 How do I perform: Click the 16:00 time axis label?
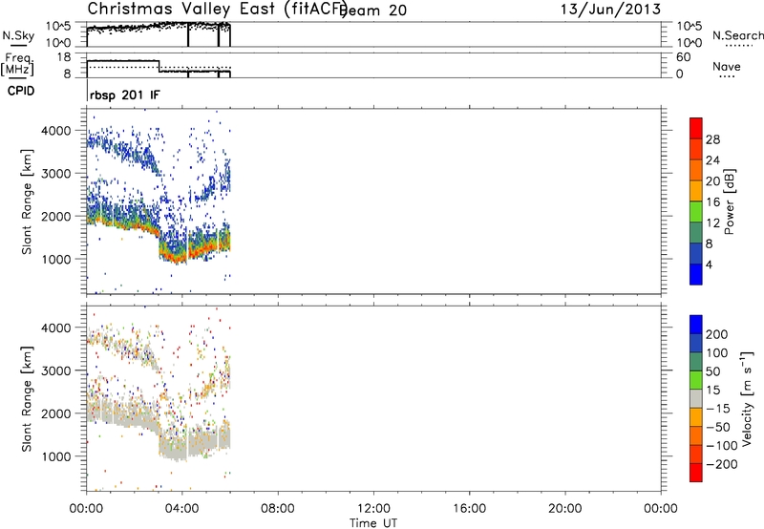[x=469, y=509]
